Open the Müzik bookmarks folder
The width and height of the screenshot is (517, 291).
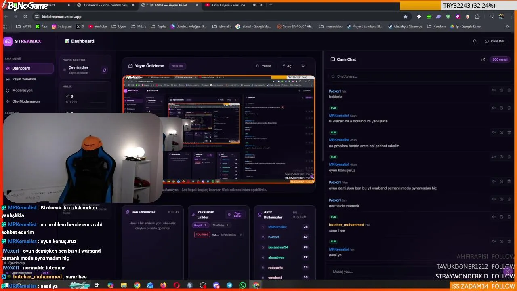(138, 27)
